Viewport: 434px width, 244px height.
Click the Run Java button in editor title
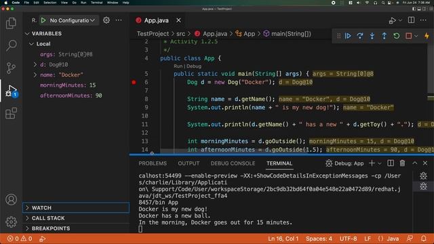tap(392, 20)
